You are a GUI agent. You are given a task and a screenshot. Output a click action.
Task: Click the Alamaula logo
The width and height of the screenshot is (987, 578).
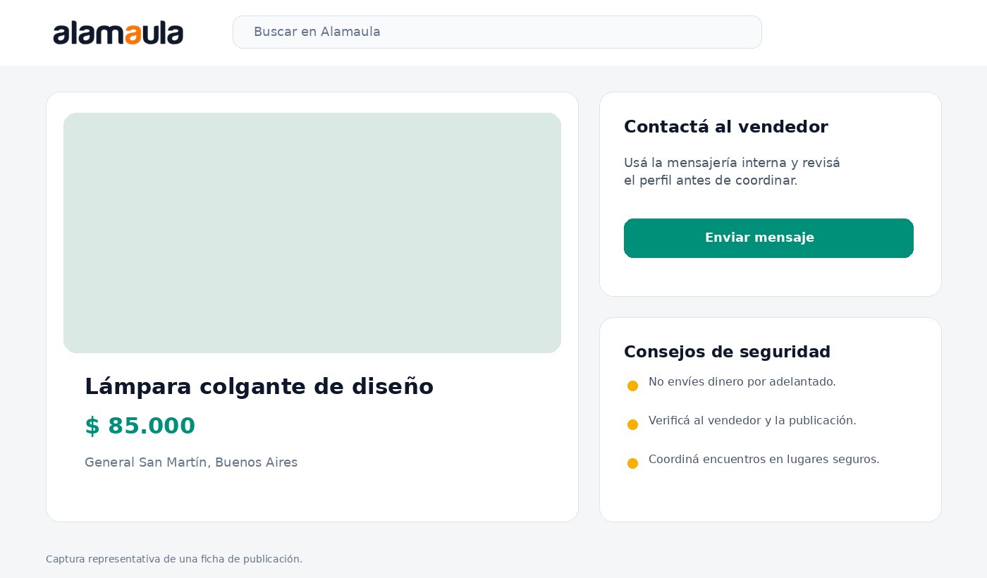pyautogui.click(x=118, y=32)
